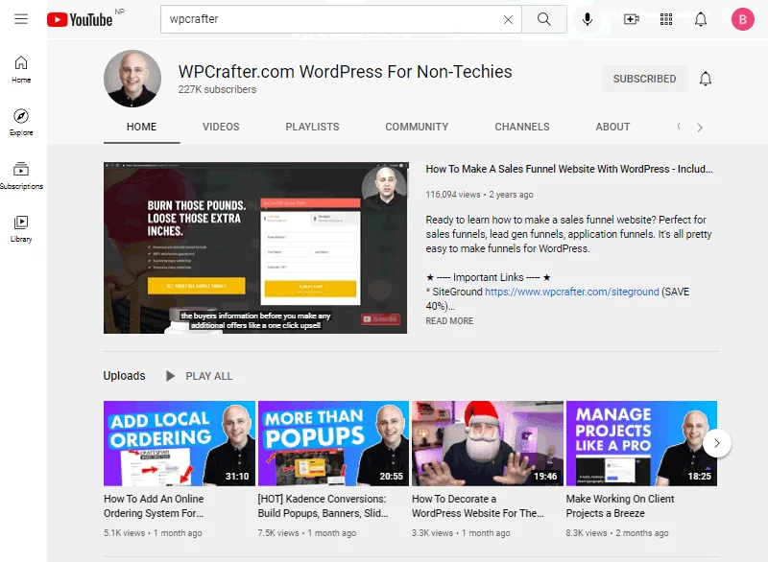Open the wpcrafter.com/siteground link
768x562 pixels.
pyautogui.click(x=571, y=292)
